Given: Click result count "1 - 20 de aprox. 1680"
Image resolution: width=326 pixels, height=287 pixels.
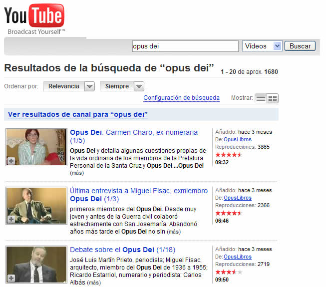Looking at the screenshot, I should (x=249, y=72).
